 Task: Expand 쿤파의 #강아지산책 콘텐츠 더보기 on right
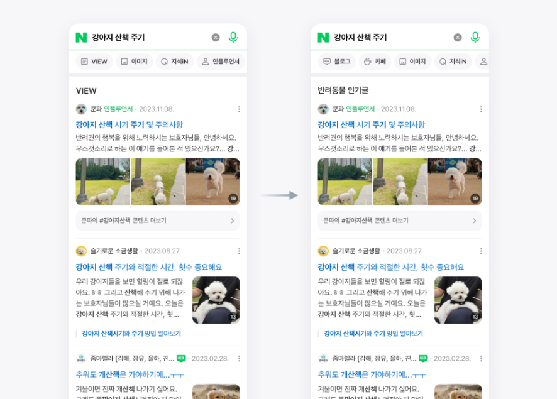(400, 221)
